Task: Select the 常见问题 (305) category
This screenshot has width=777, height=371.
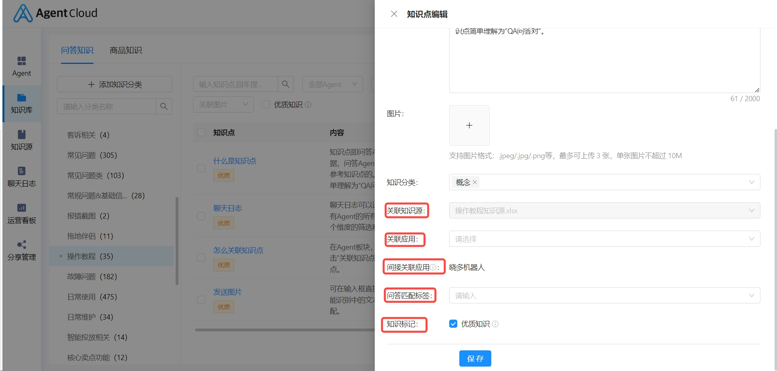Action: point(92,155)
